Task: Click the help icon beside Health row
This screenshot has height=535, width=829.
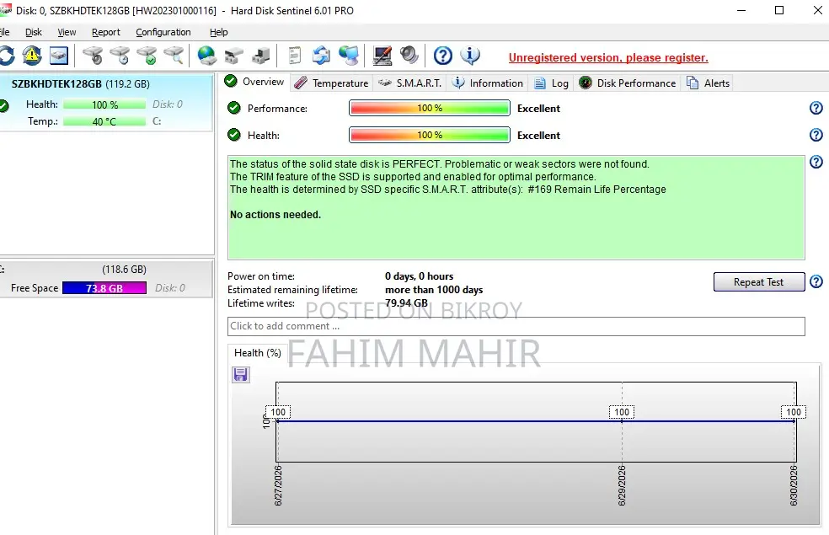Action: (x=816, y=135)
